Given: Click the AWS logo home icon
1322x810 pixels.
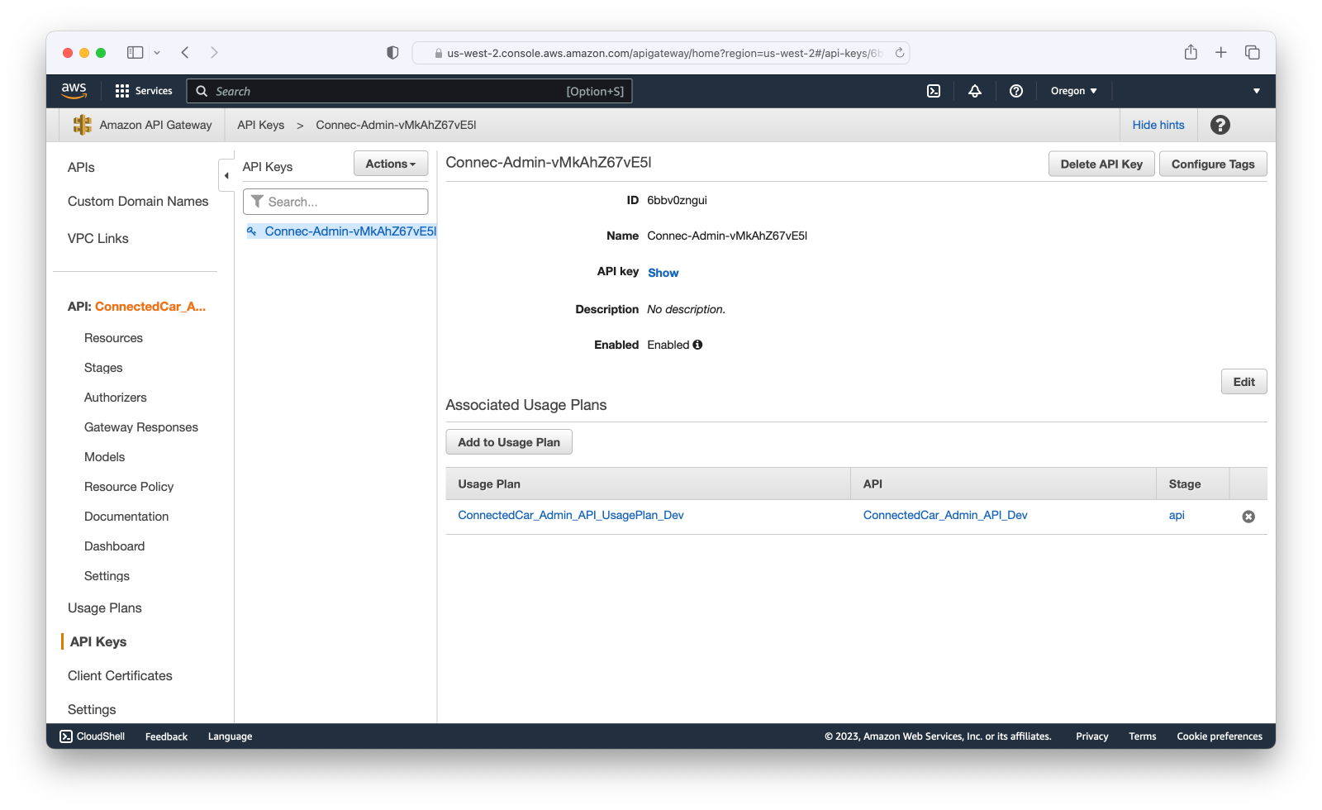Looking at the screenshot, I should [x=74, y=91].
